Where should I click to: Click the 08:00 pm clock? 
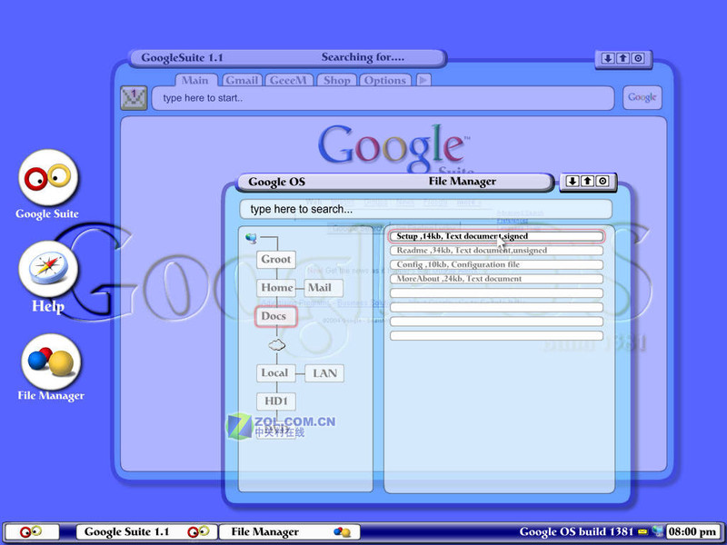(692, 531)
